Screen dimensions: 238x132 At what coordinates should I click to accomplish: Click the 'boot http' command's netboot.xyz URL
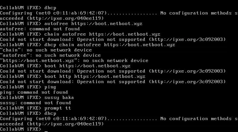point(109,76)
